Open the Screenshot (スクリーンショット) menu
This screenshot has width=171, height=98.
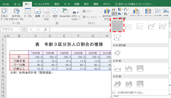(x=76, y=14)
